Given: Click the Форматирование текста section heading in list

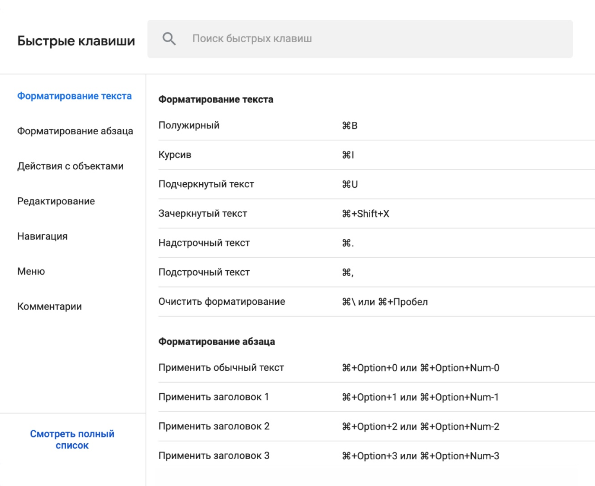Looking at the screenshot, I should point(216,99).
